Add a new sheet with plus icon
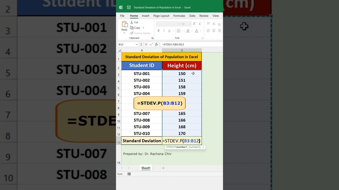 pyautogui.click(x=163, y=168)
